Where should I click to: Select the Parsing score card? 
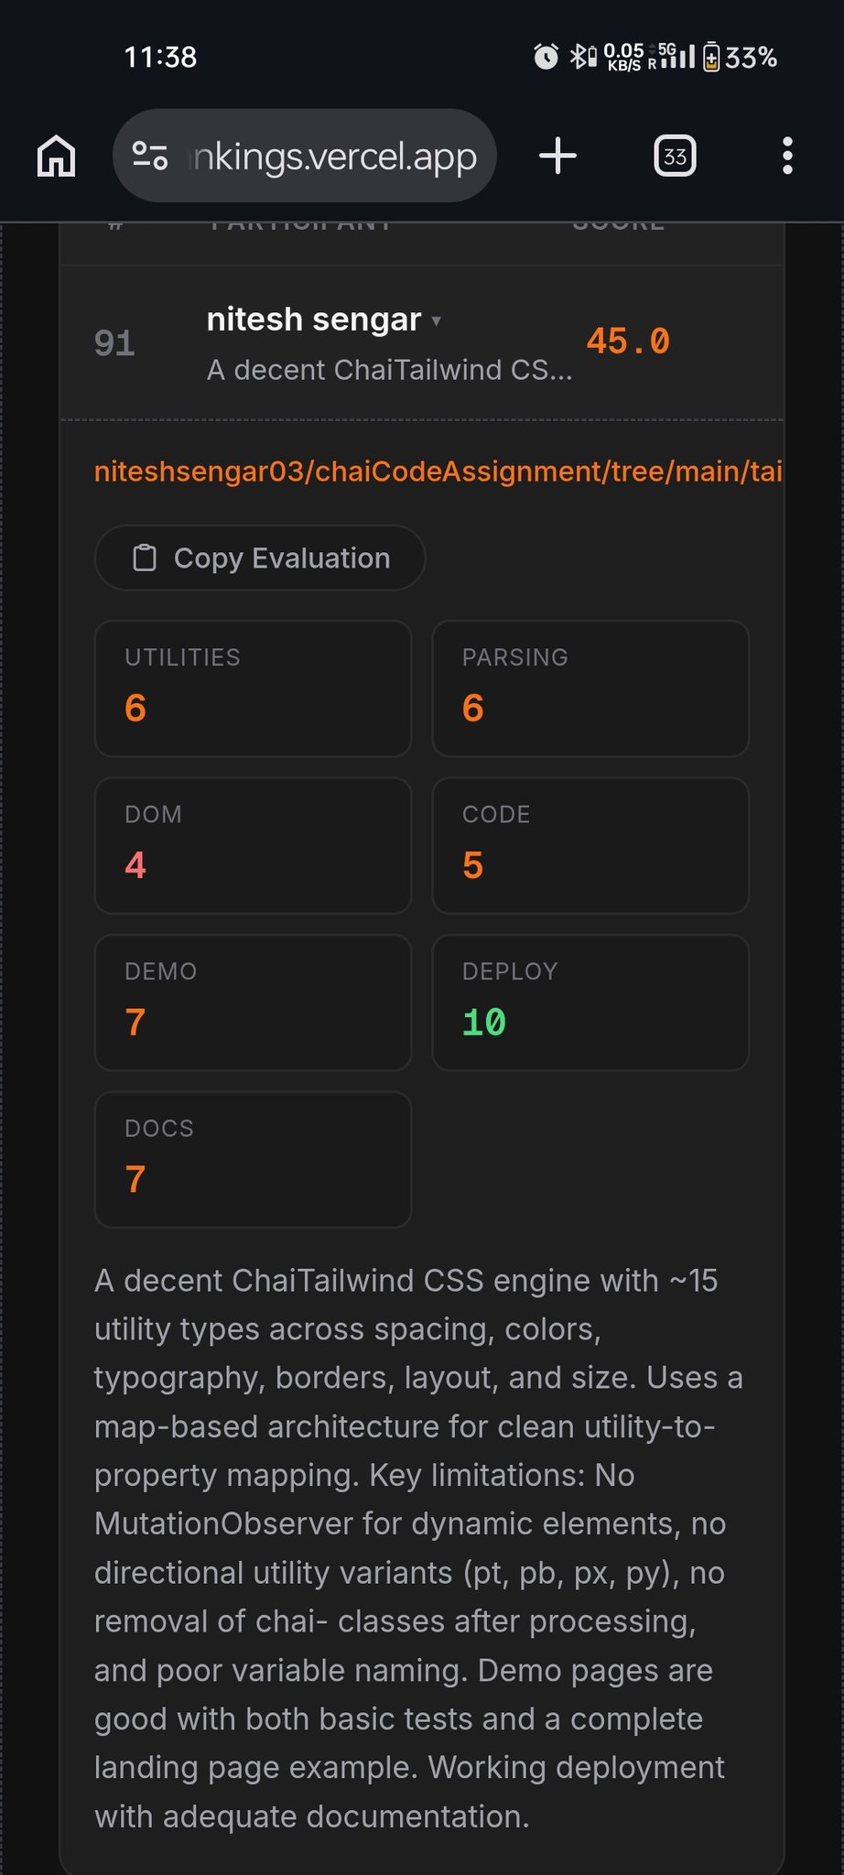coord(590,688)
